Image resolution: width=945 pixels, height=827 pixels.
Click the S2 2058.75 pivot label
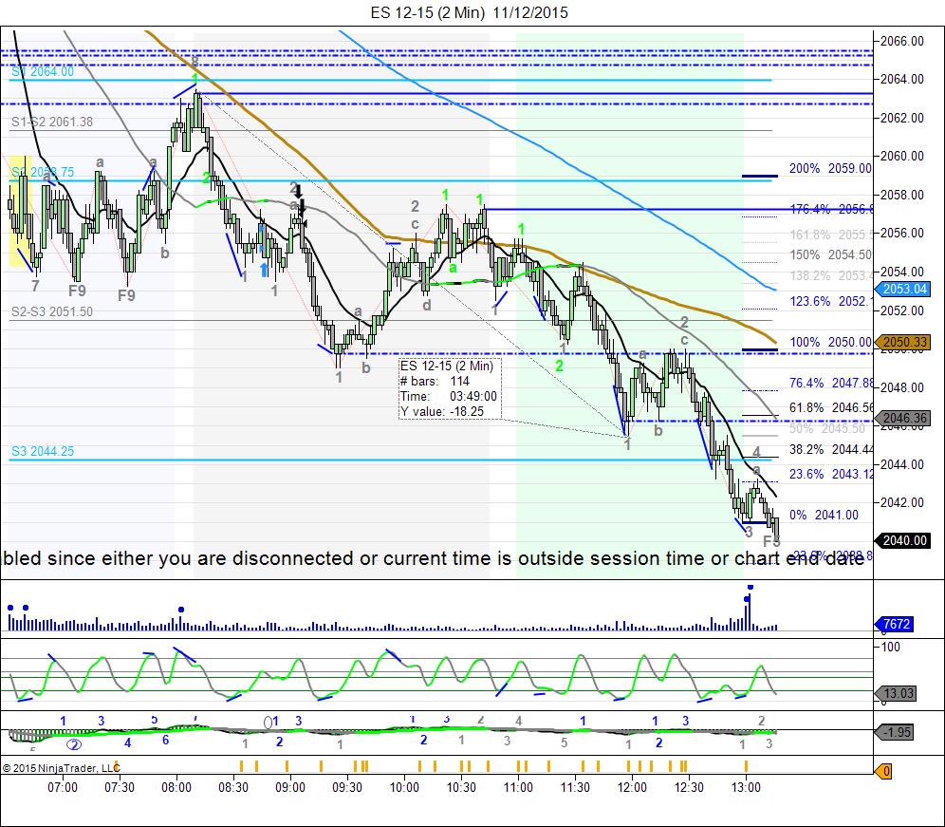[43, 172]
